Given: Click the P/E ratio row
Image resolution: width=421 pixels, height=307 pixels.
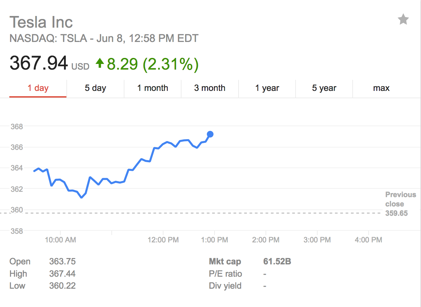Looking at the screenshot, I should click(225, 274).
